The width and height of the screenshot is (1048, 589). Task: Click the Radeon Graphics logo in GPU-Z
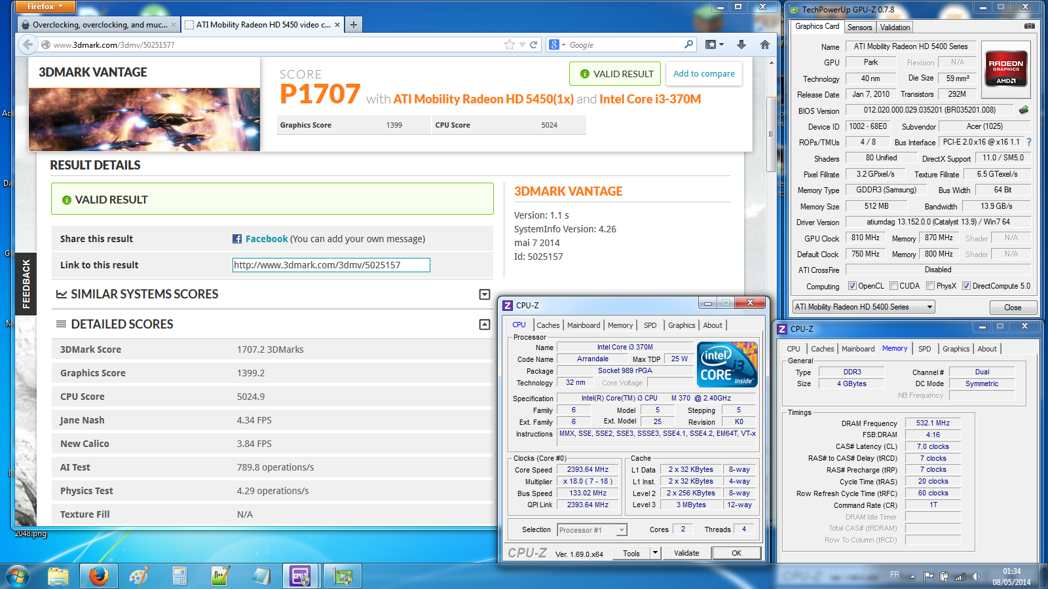tap(1006, 69)
